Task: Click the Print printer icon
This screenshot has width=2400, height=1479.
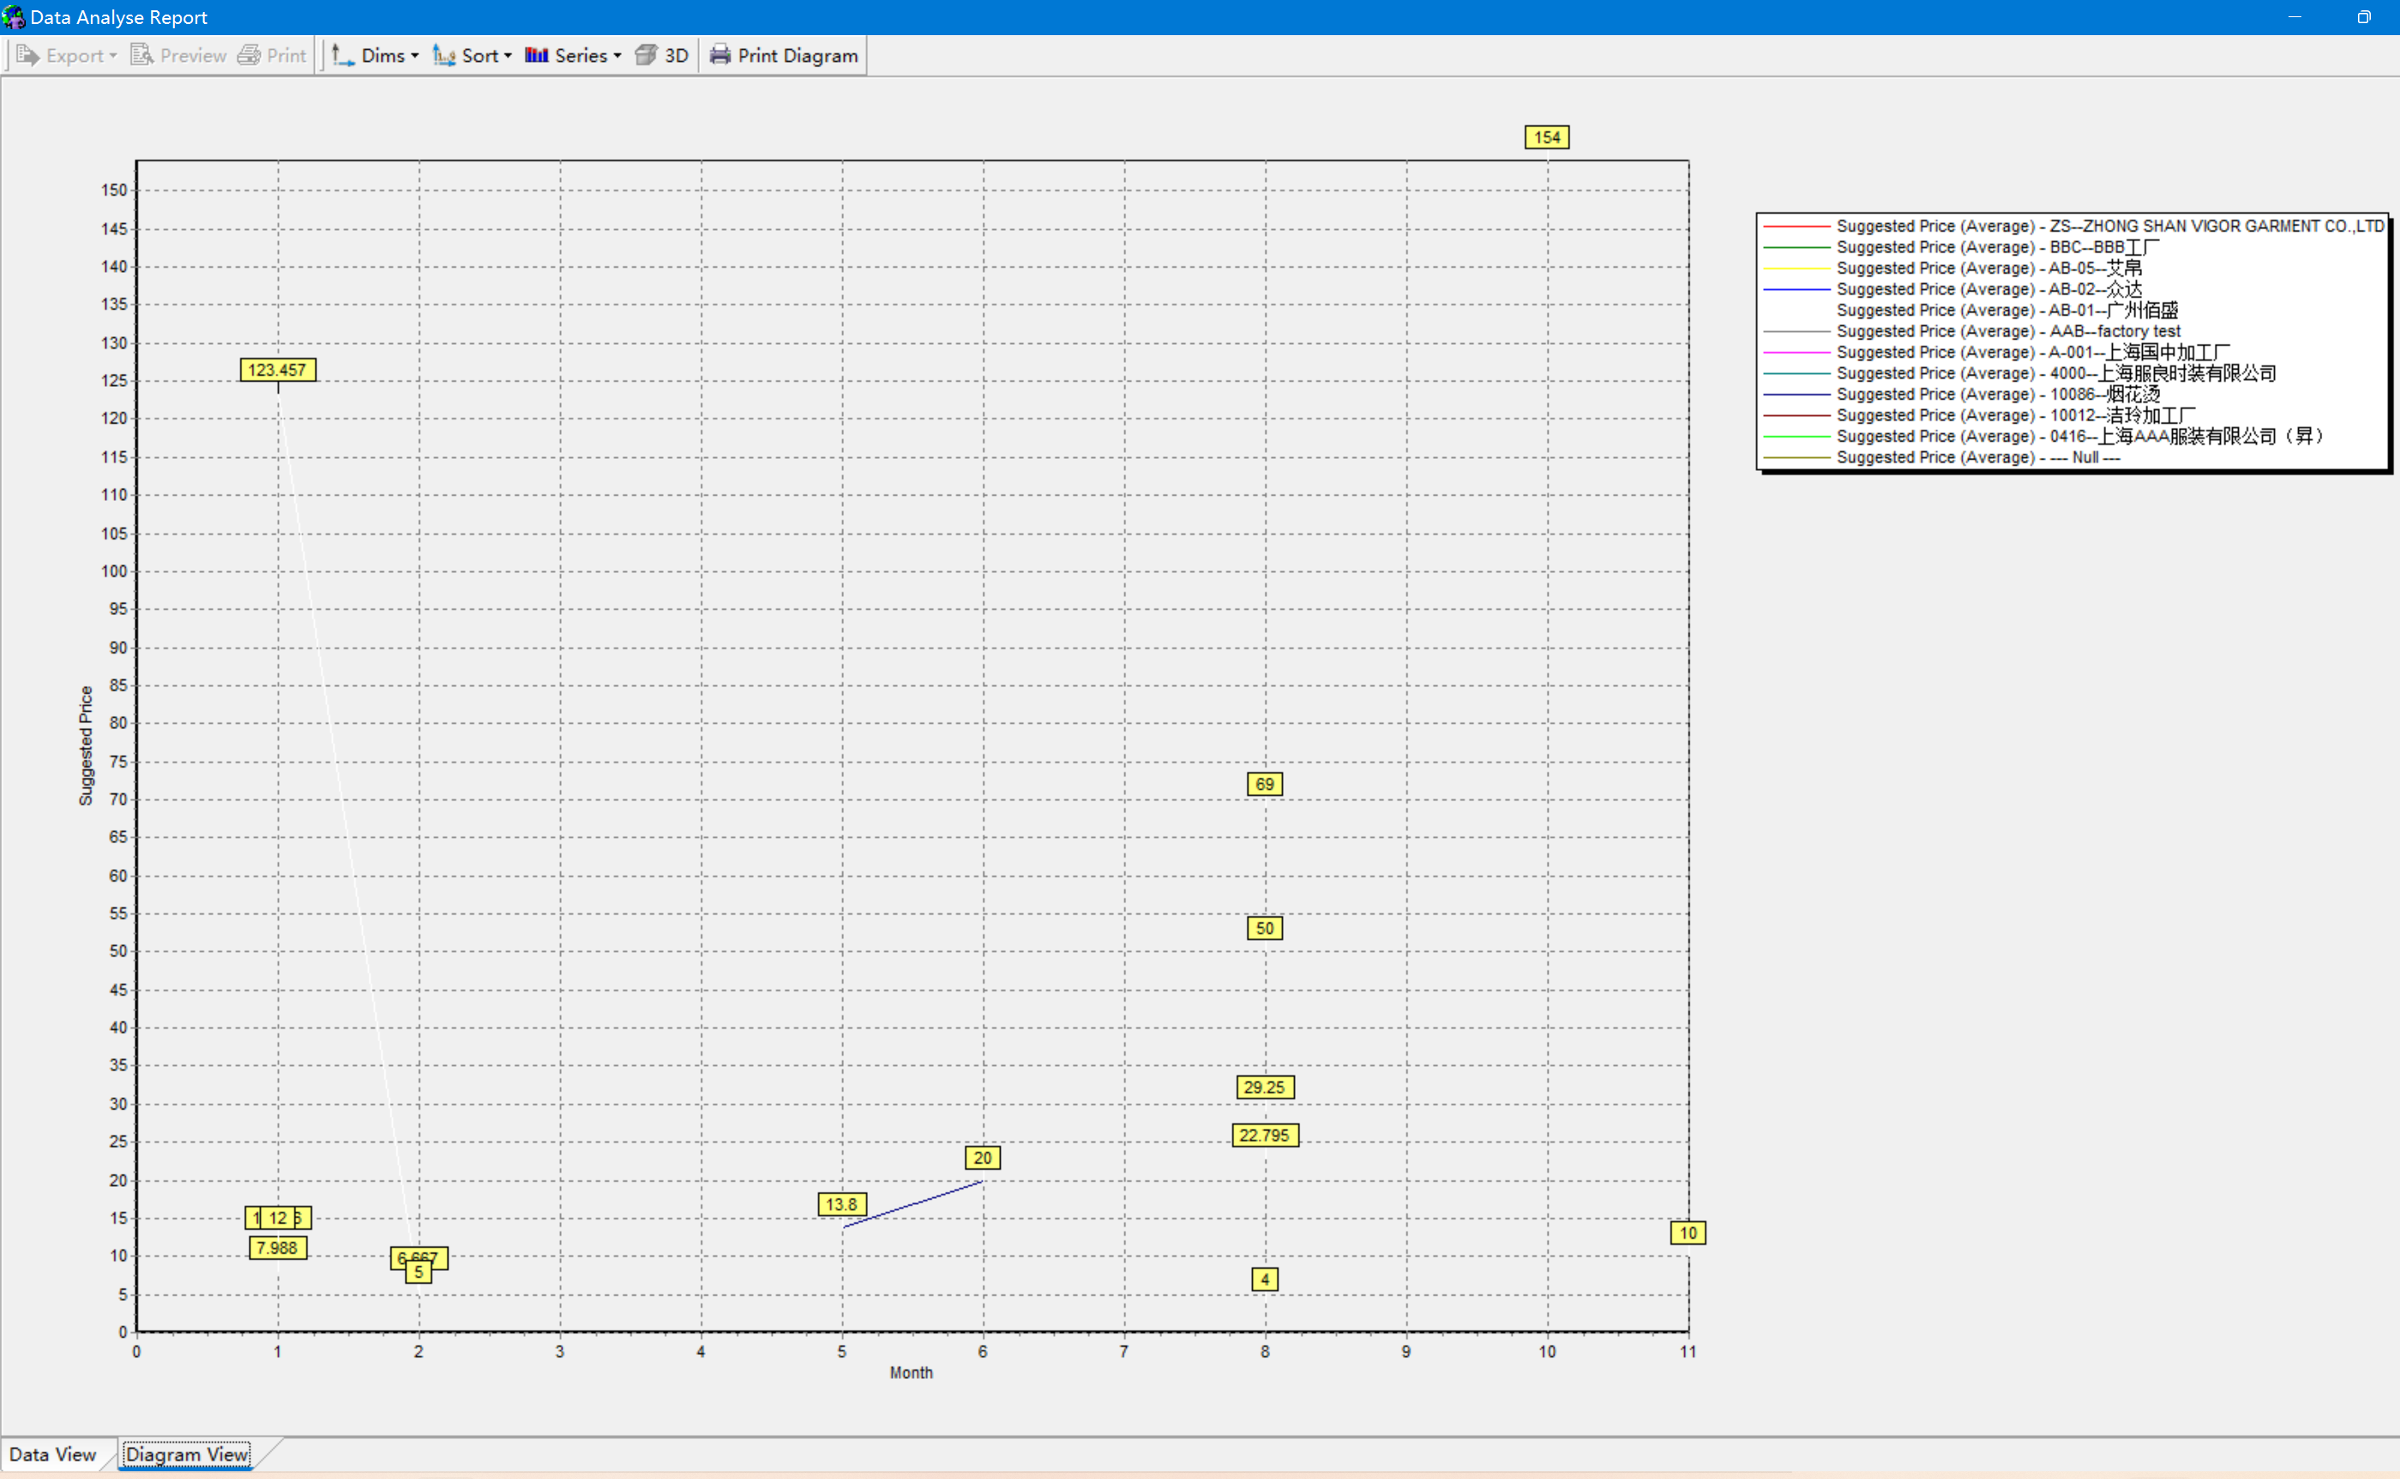Action: point(249,56)
